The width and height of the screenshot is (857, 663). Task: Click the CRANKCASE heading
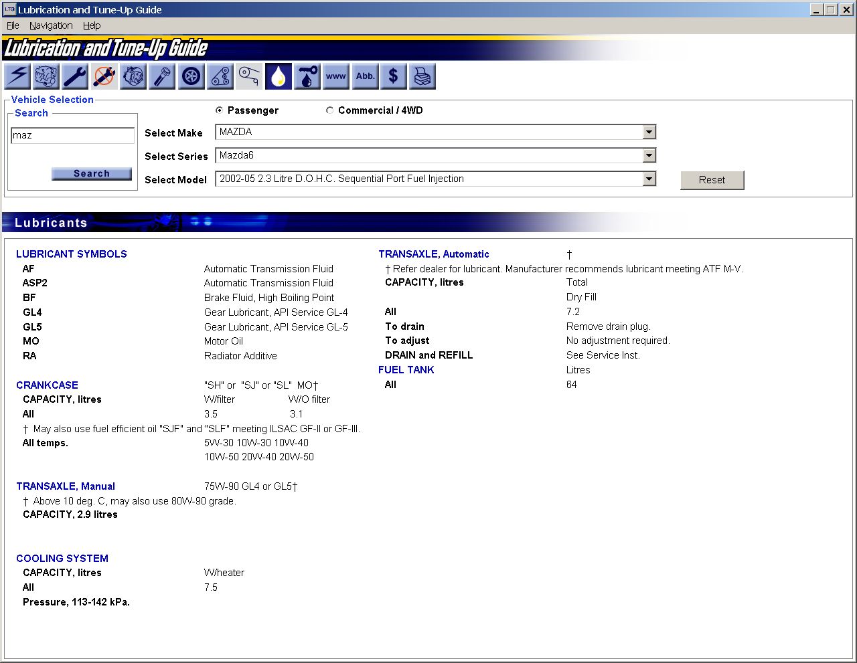pos(47,385)
